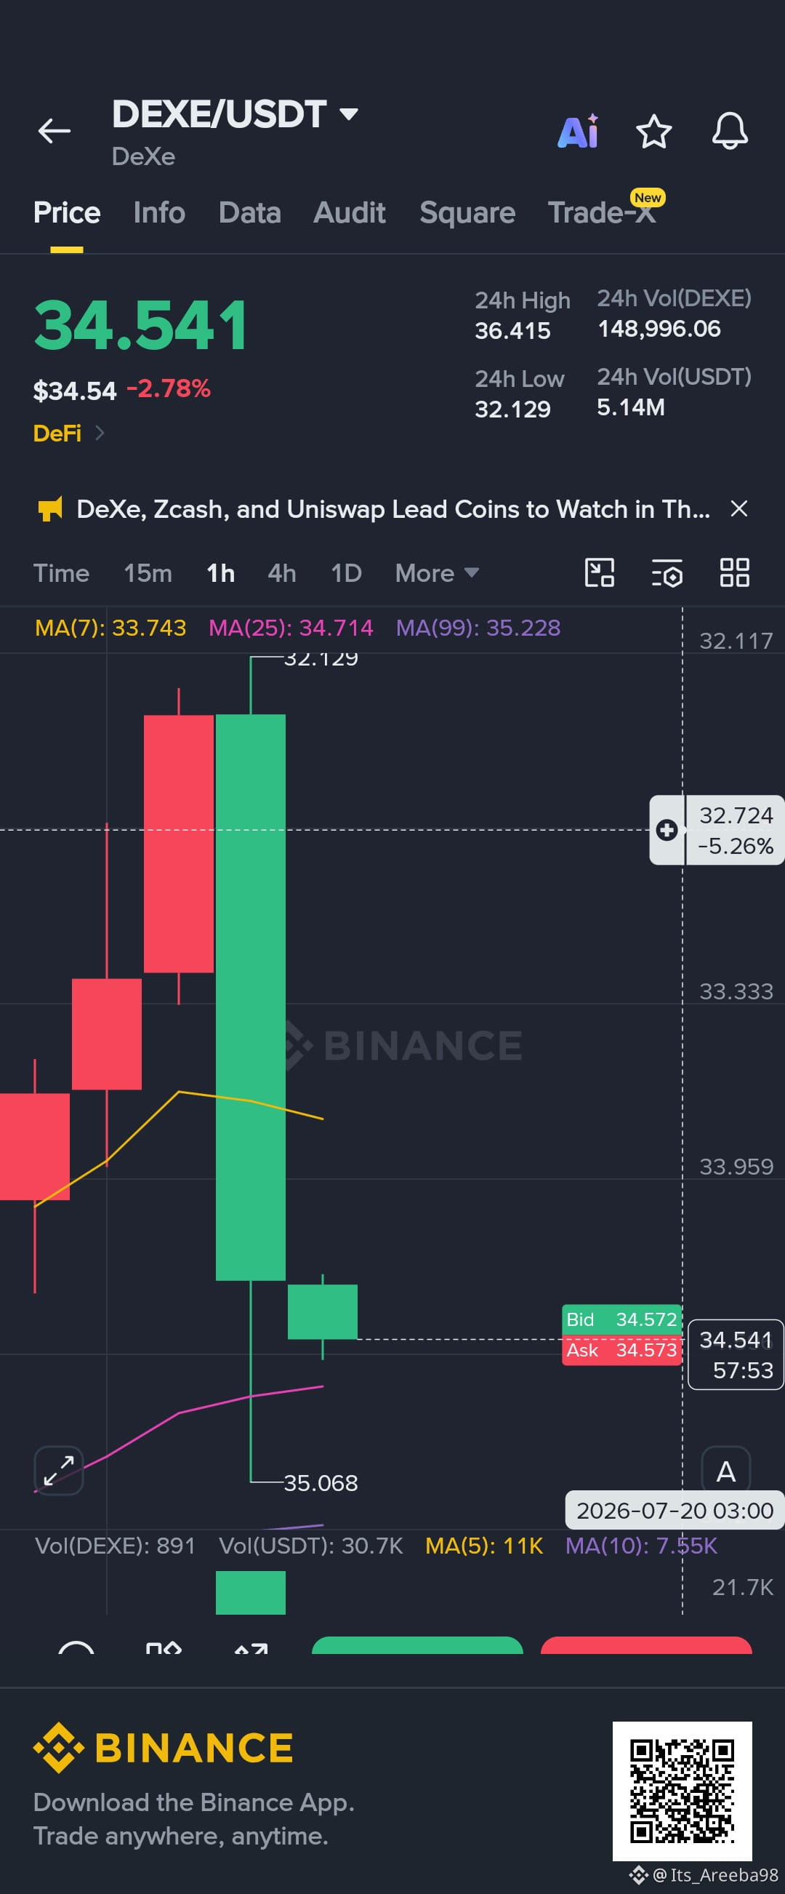Click the current price 34.541 countdown label
The image size is (785, 1894).
736,1355
